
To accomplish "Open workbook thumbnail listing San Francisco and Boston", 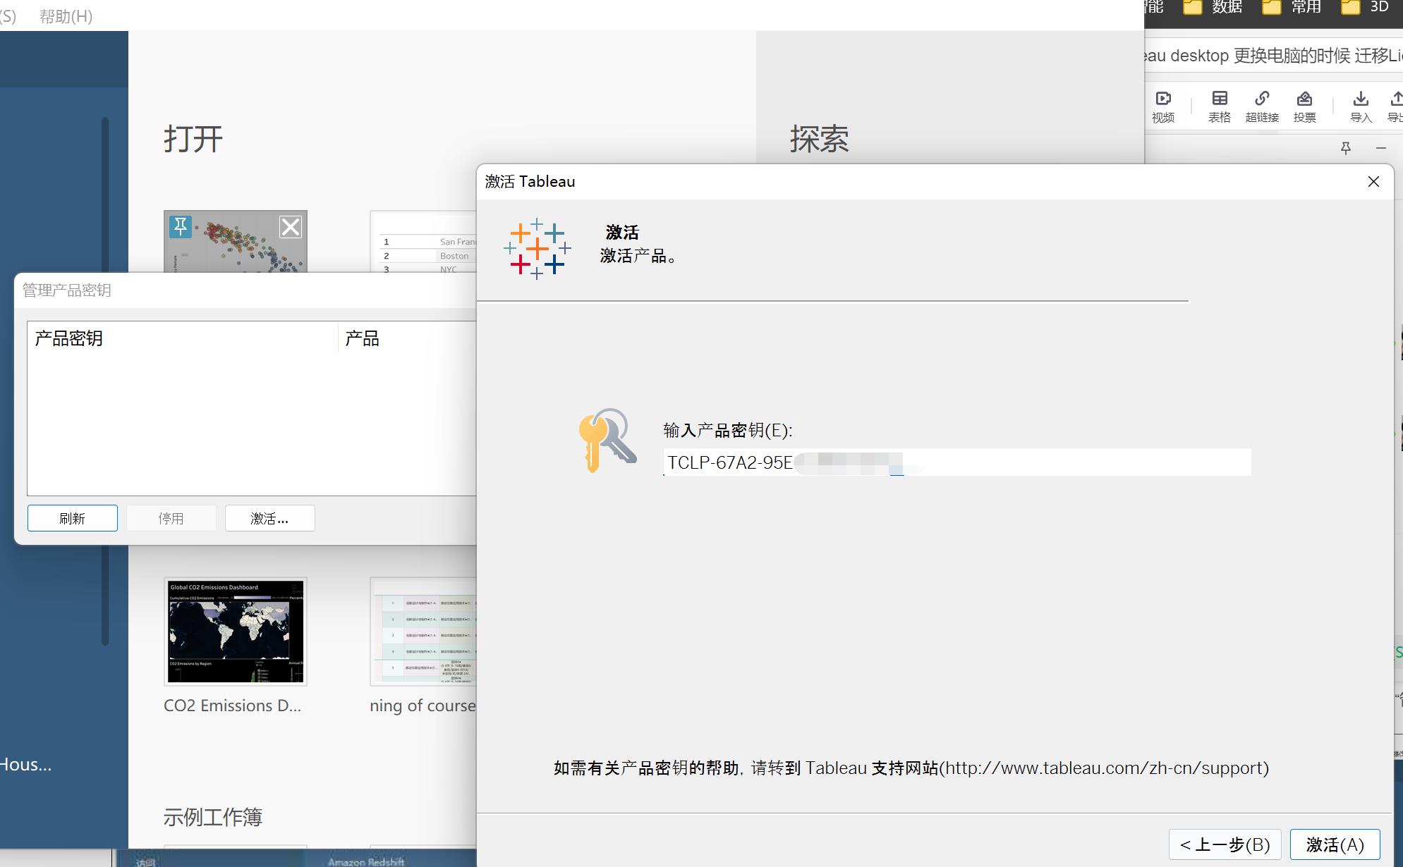I will 423,242.
